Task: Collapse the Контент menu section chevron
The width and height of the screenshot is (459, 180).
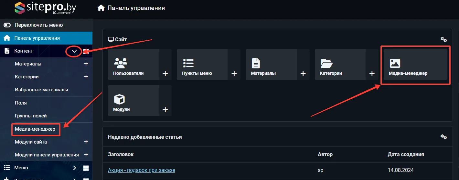Action: 74,51
